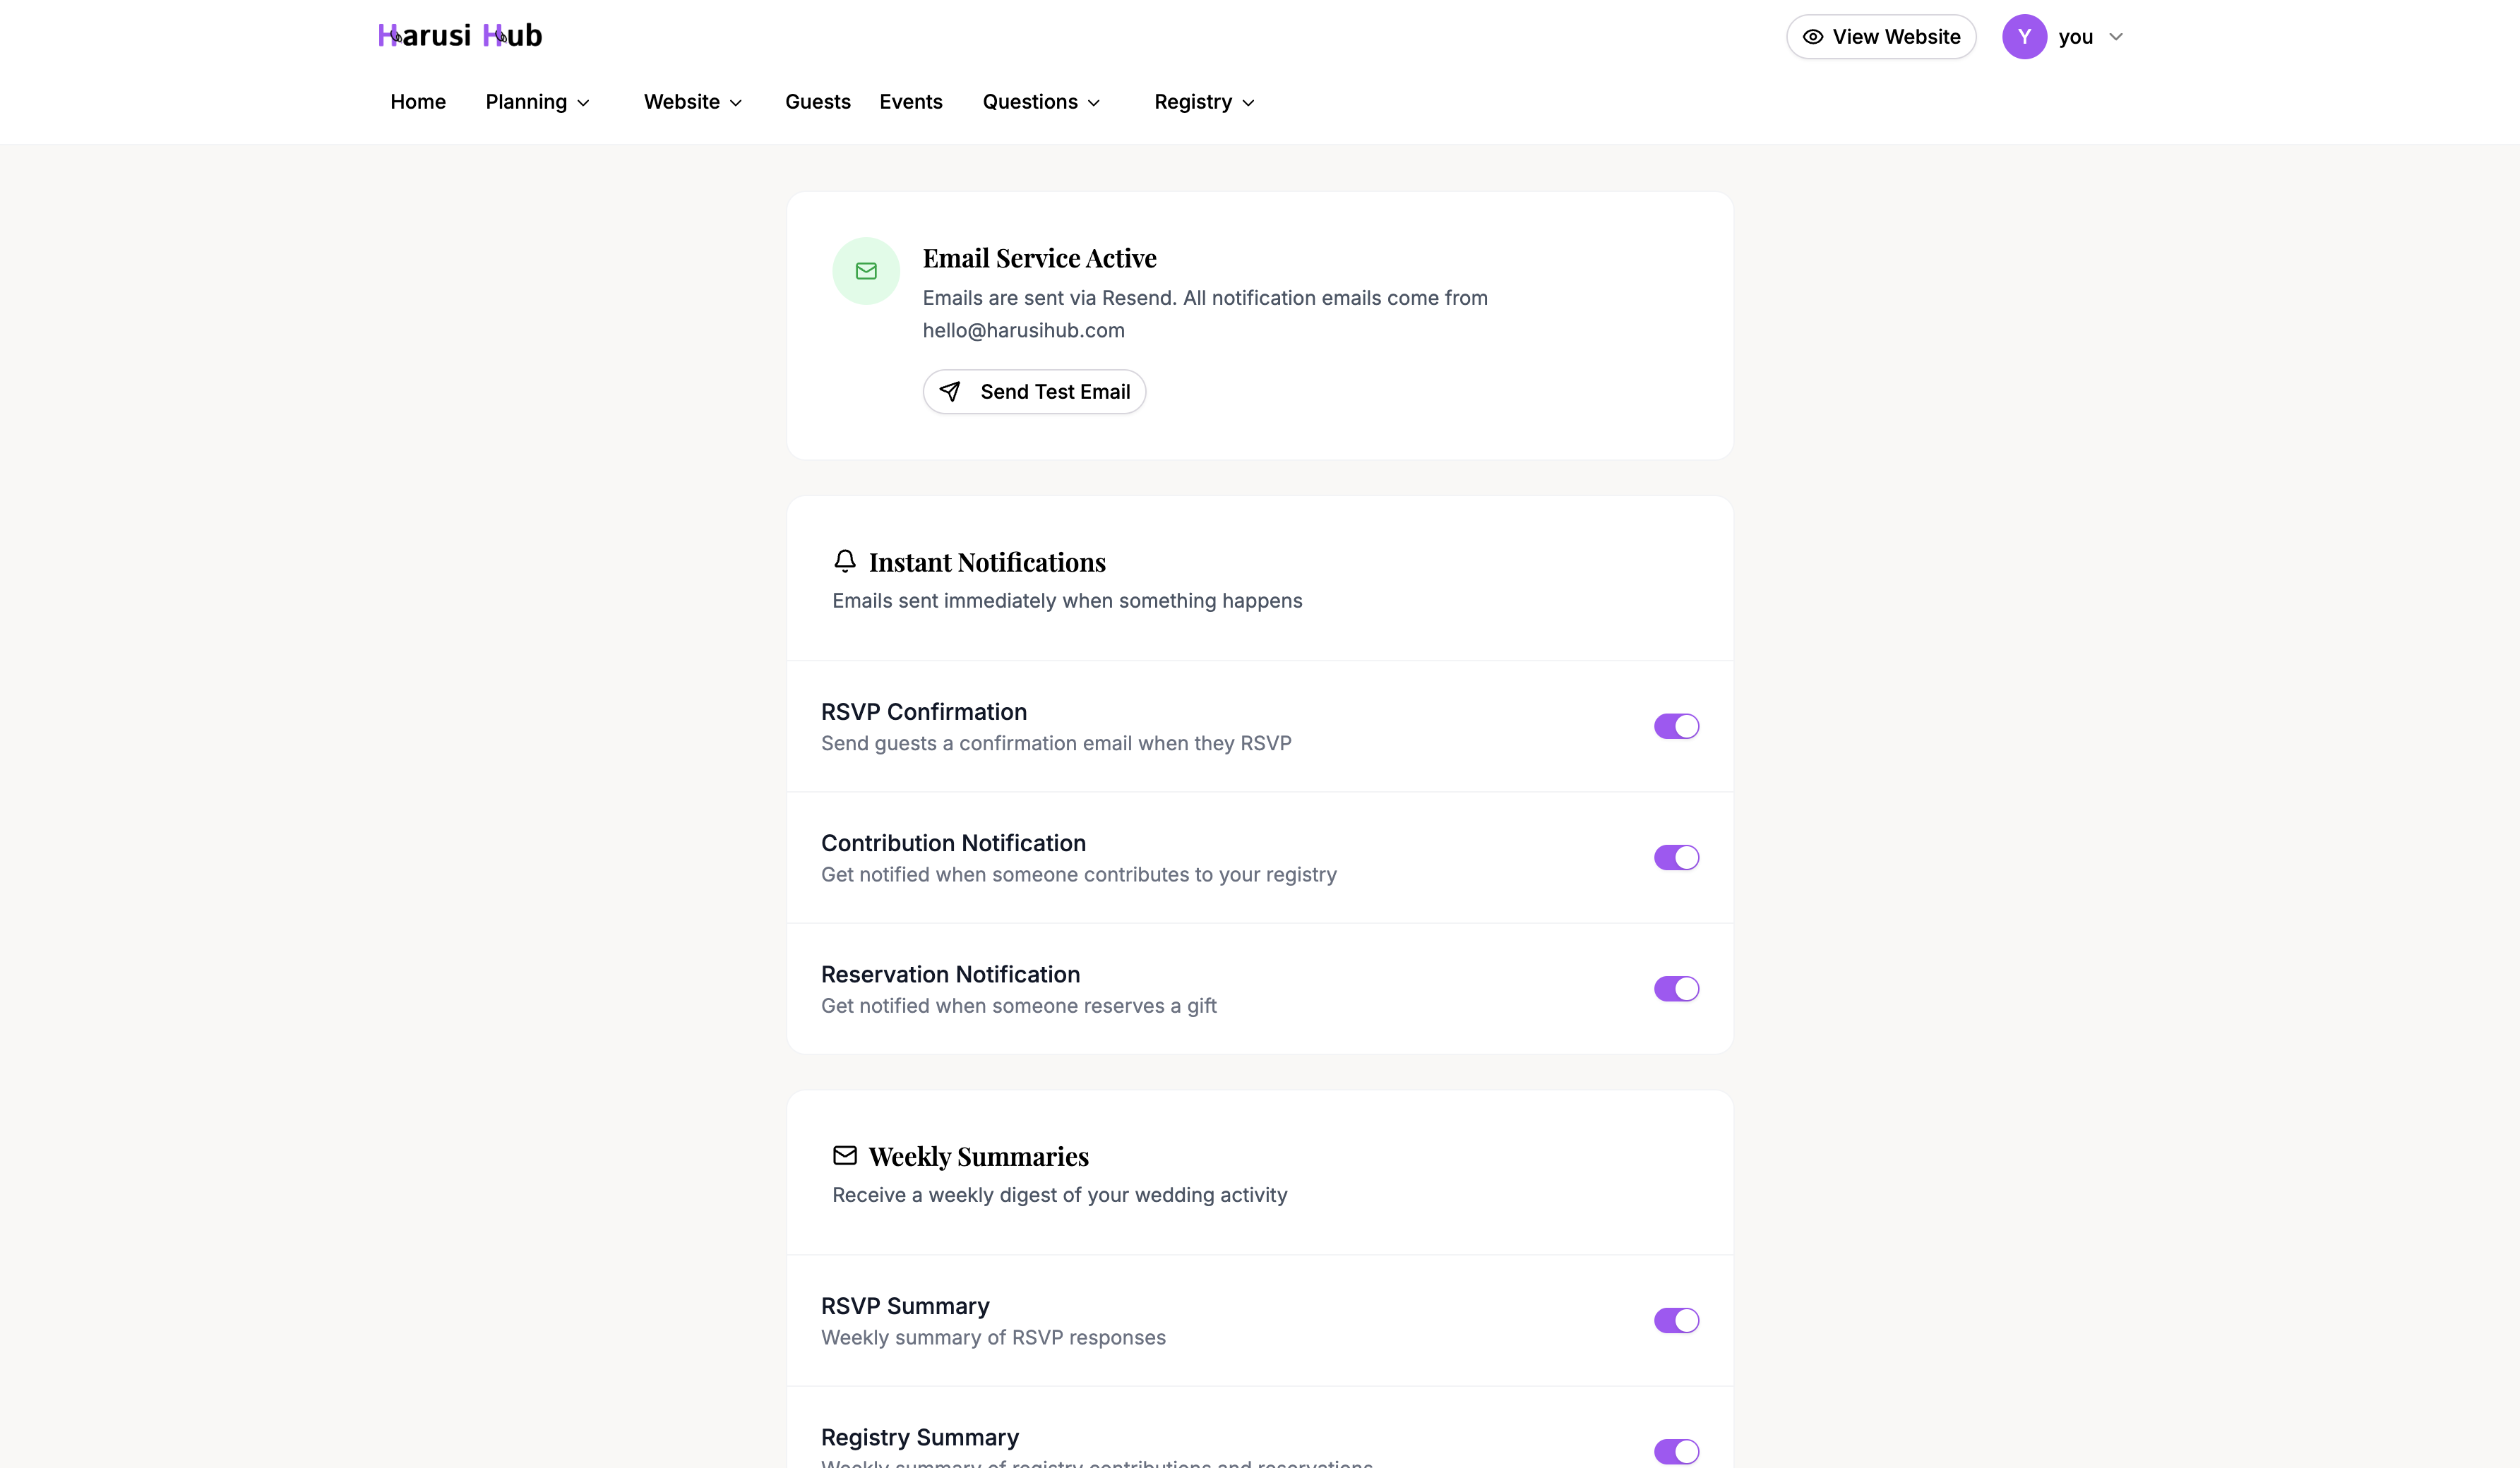Click the green email service envelope icon

(x=866, y=271)
